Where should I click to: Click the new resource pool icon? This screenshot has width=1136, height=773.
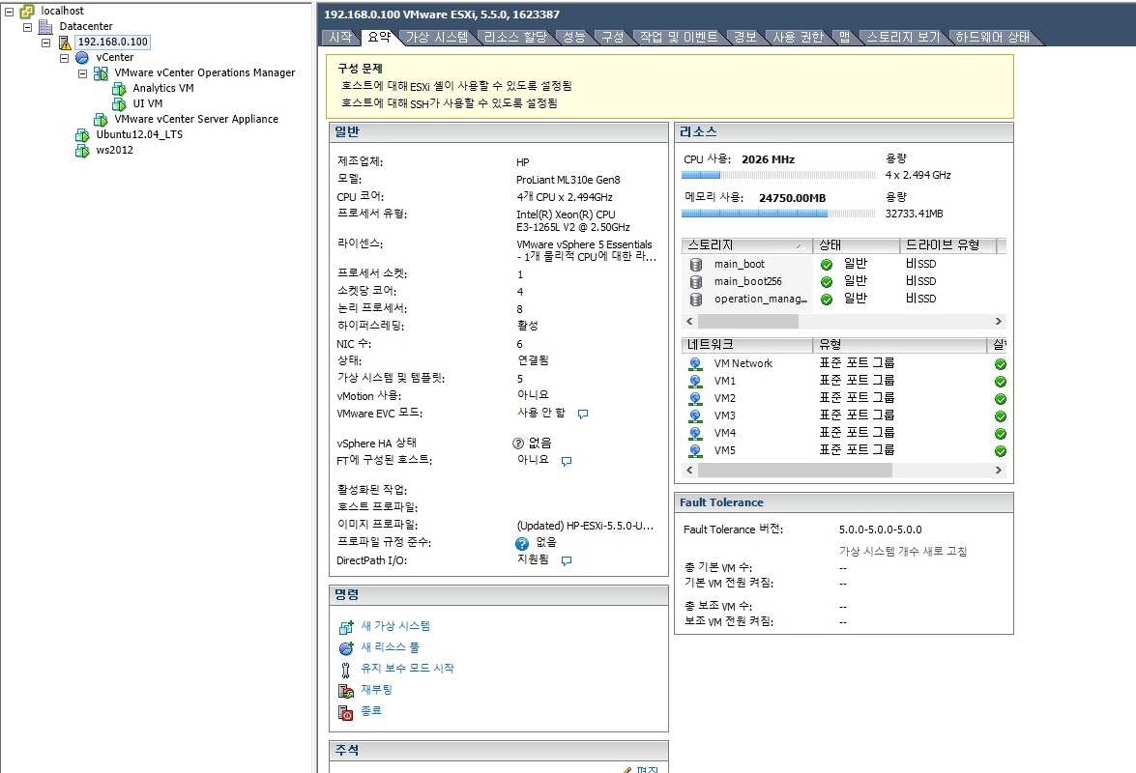click(x=346, y=647)
